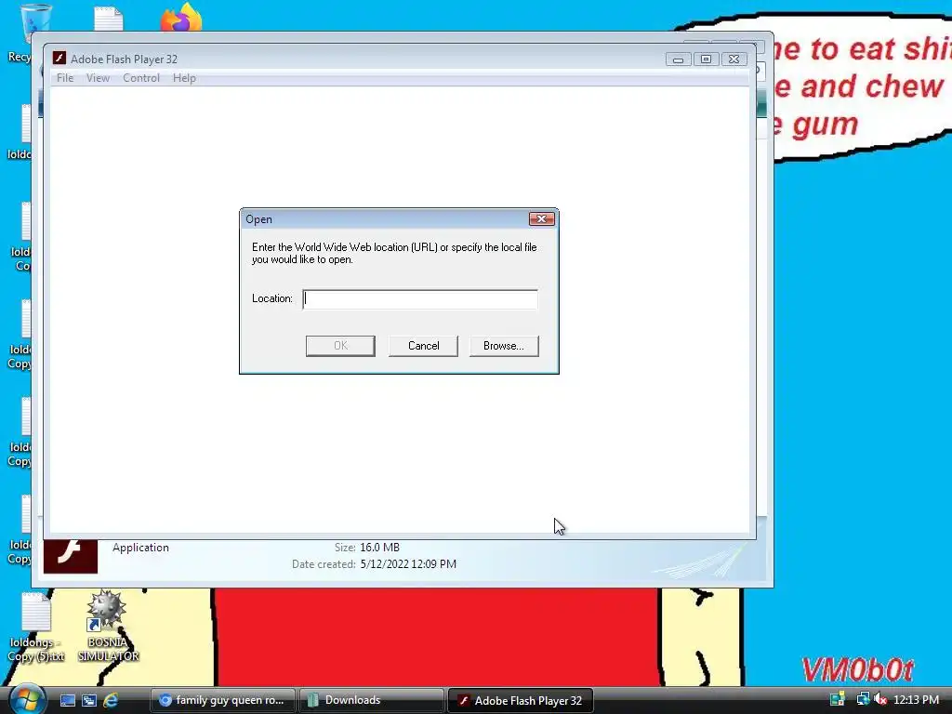Launch Internet Explorer from quick launch
952x714 pixels.
point(111,700)
